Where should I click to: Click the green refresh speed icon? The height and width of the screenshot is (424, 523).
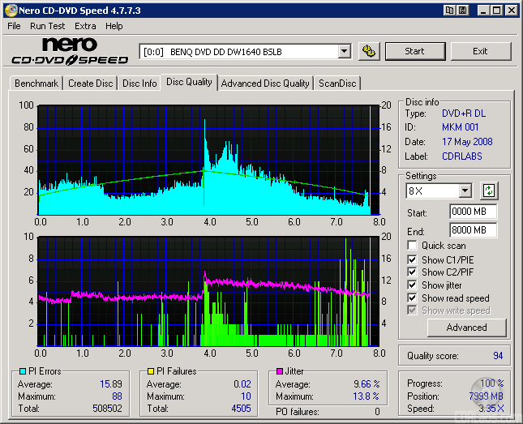(488, 191)
